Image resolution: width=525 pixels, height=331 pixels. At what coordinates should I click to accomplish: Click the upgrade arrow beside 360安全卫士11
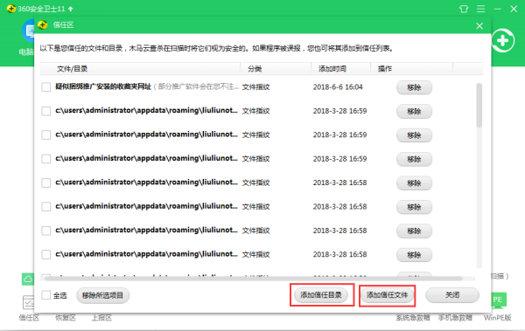71,9
